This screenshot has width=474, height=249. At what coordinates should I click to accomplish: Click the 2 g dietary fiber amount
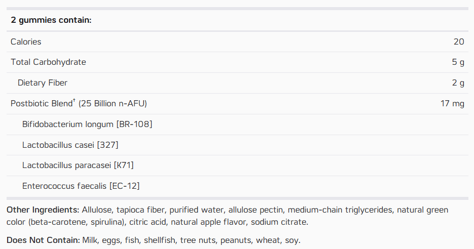pos(458,83)
